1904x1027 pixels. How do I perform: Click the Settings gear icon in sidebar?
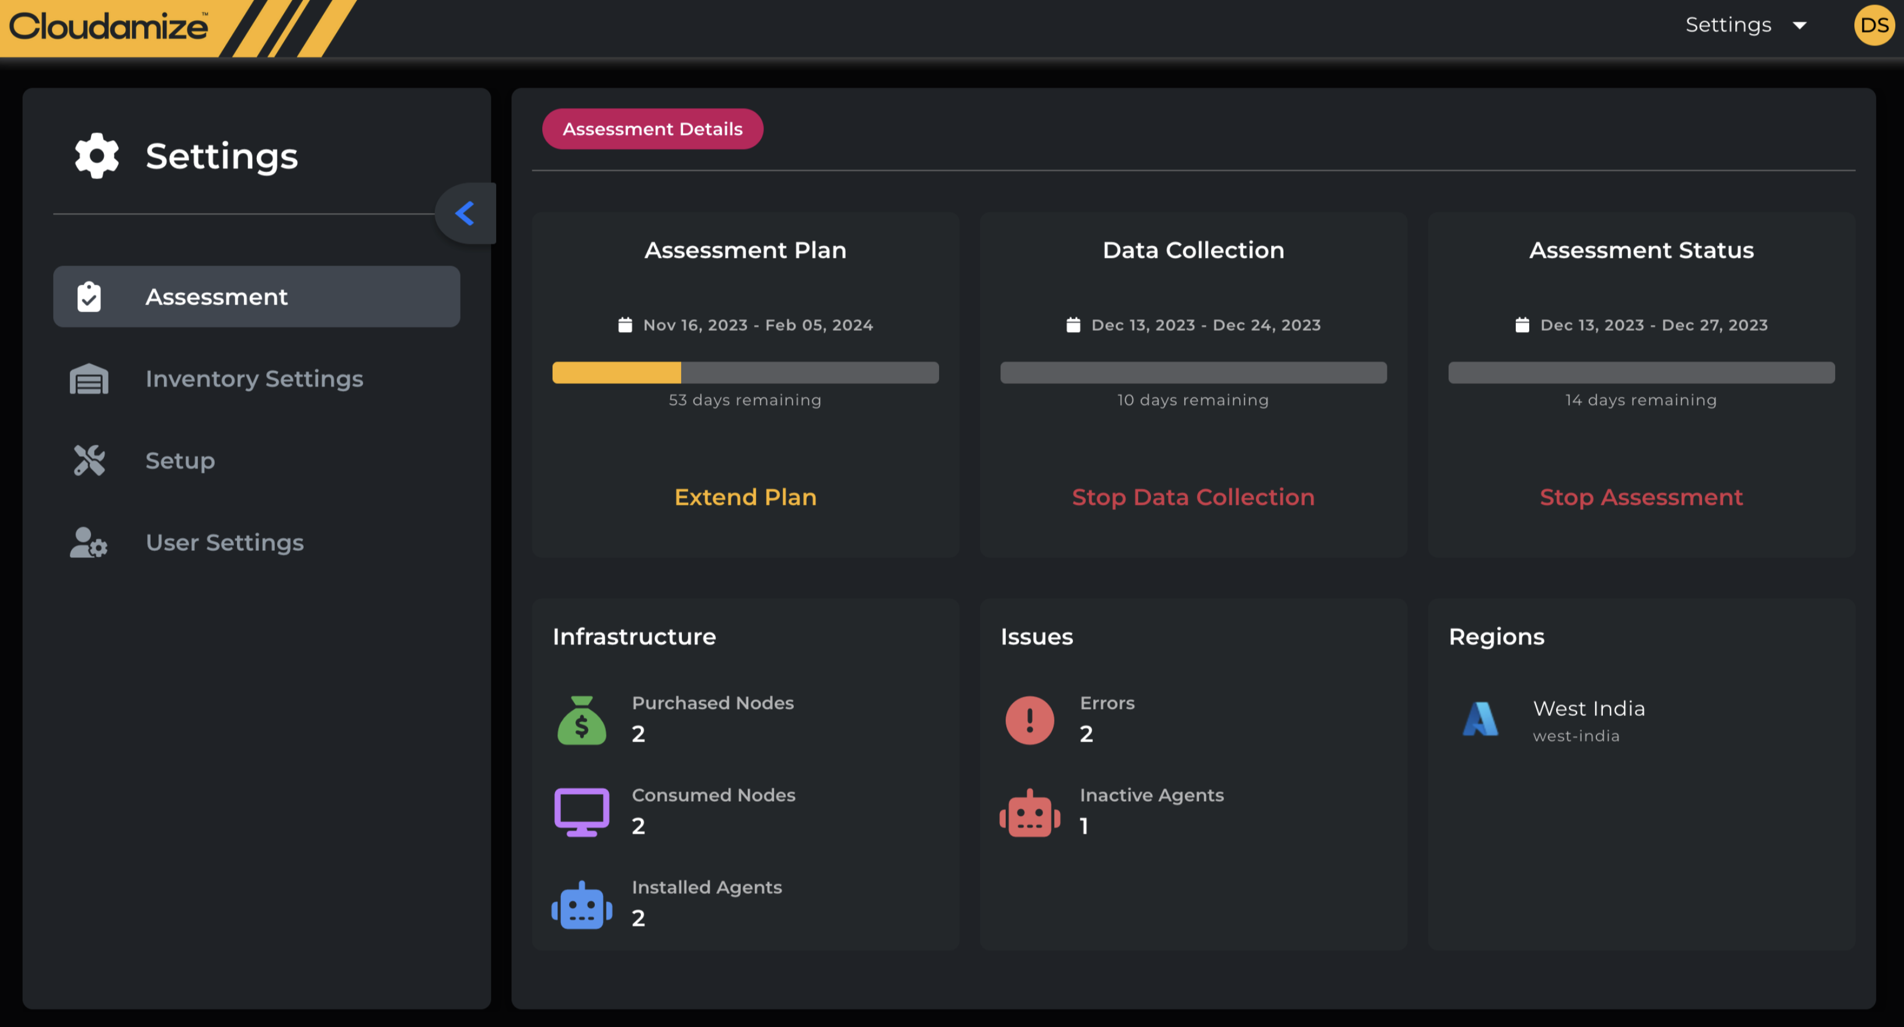pos(97,156)
